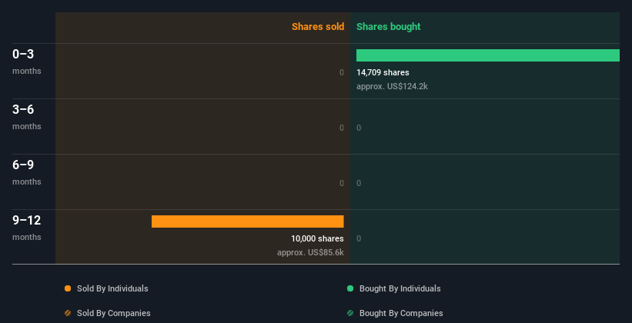Click the Sold By Individuals legend text
Viewport: 632px width, 323px height.
click(x=112, y=288)
